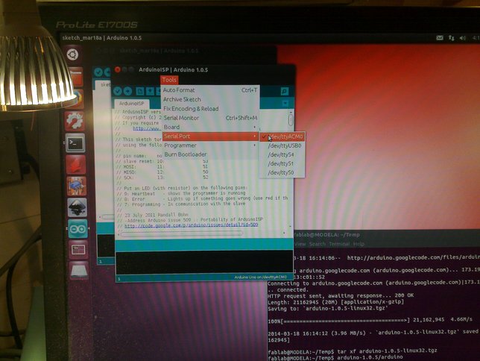Expand the Board submenu
480x361 pixels.
coord(210,127)
